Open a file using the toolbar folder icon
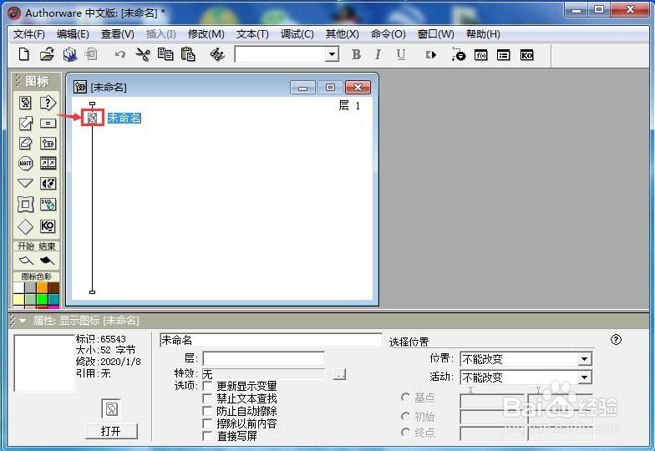The image size is (655, 451). pos(47,54)
